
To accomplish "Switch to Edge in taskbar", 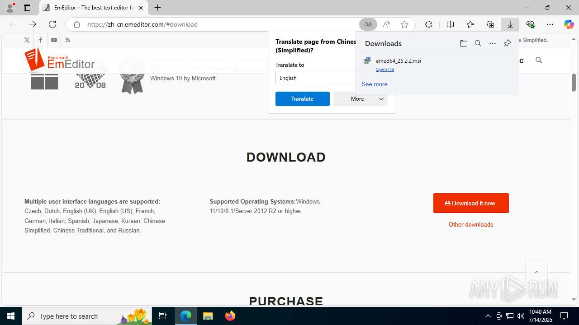I will click(186, 316).
